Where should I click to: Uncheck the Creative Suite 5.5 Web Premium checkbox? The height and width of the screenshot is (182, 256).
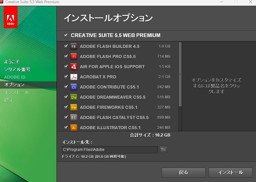coord(66,35)
